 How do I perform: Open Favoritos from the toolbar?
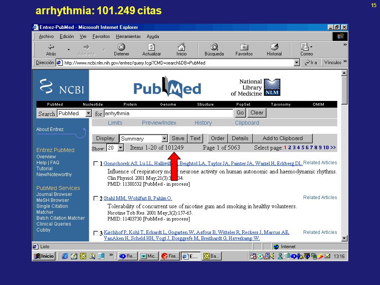point(244,50)
